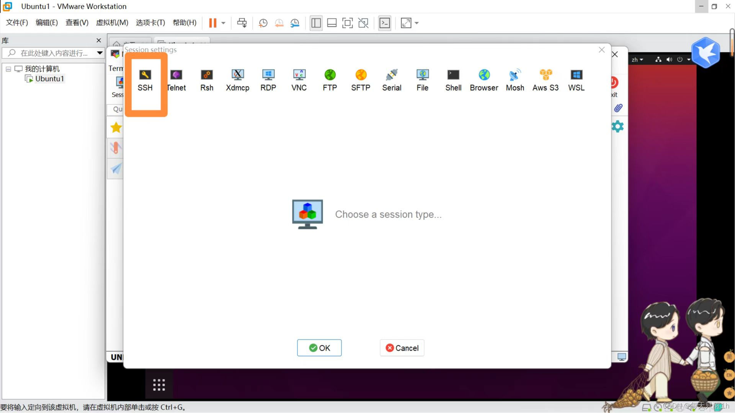Select the VNC session type

pyautogui.click(x=299, y=79)
